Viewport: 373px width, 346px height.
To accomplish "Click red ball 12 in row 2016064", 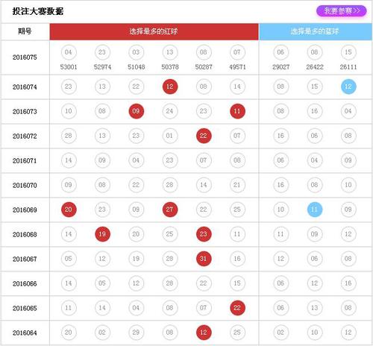I will point(204,333).
